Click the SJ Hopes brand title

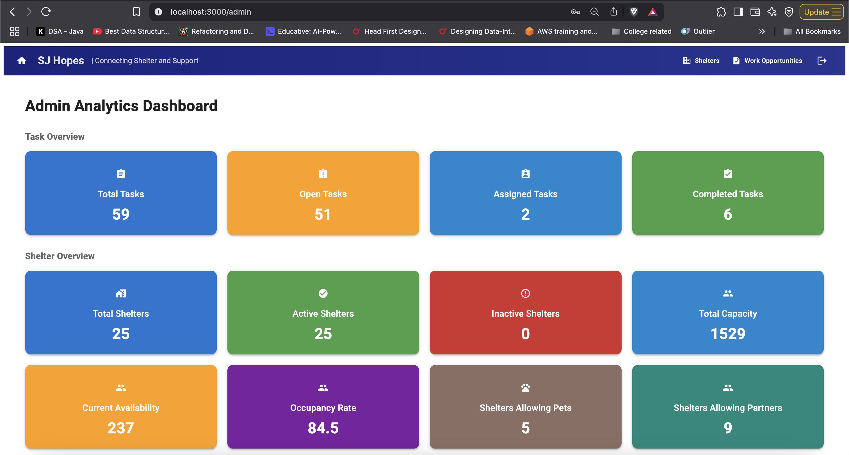pos(61,61)
